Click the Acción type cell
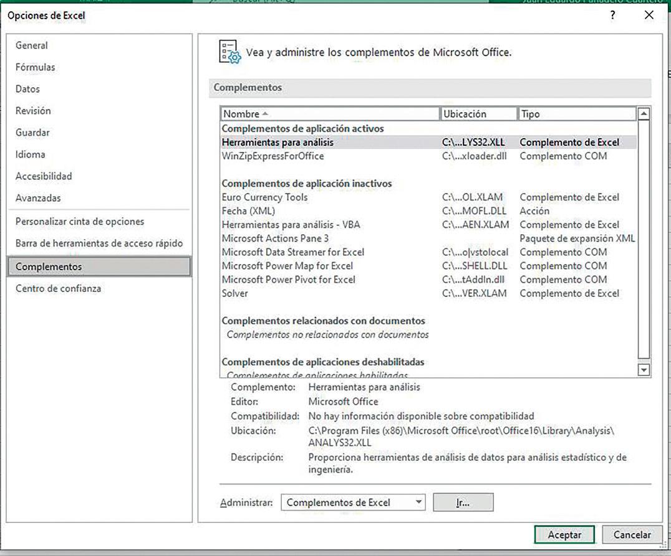 534,210
